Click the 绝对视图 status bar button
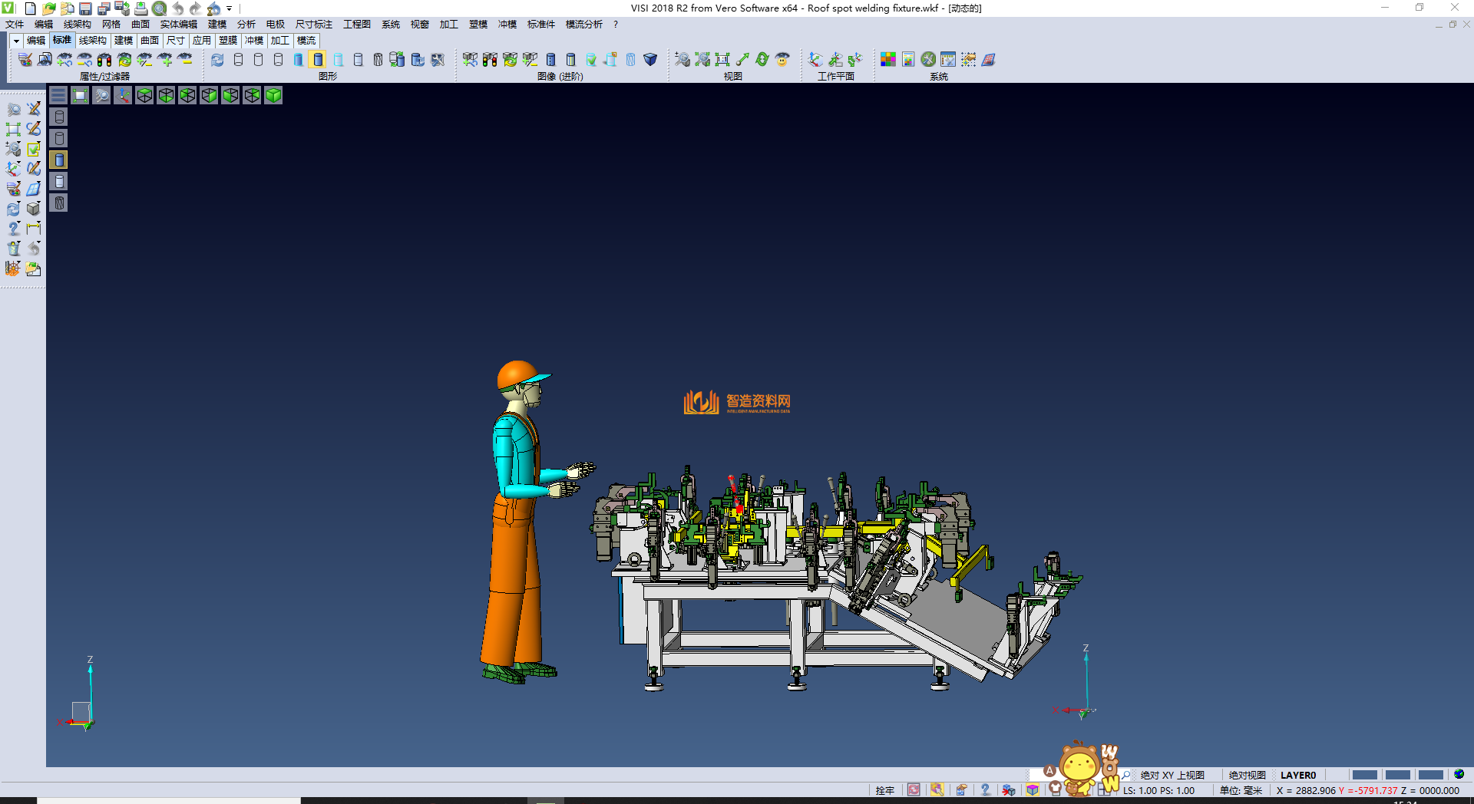This screenshot has height=804, width=1474. click(x=1247, y=775)
